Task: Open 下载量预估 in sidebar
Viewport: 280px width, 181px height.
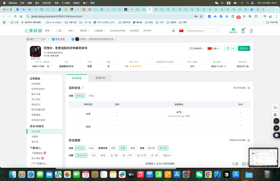Action: click(37, 153)
